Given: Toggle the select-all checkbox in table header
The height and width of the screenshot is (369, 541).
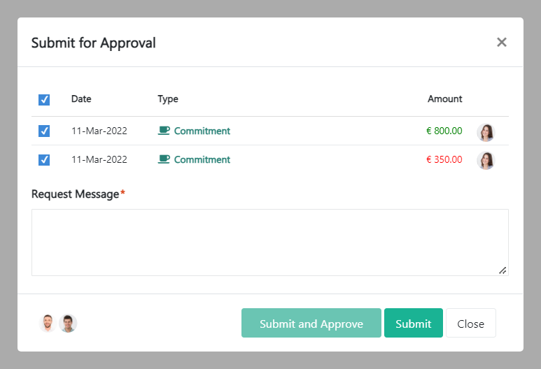Looking at the screenshot, I should [x=44, y=99].
